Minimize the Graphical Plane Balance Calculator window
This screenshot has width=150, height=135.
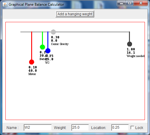(121, 3)
